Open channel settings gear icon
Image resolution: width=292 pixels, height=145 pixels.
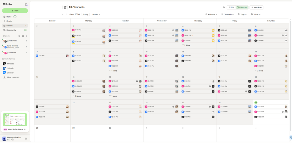(x=23, y=36)
